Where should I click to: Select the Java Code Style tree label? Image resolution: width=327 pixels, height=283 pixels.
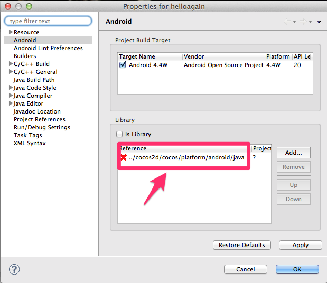coord(35,88)
